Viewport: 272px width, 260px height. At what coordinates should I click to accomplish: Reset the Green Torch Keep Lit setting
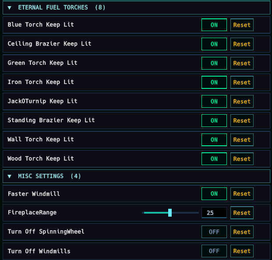pyautogui.click(x=242, y=63)
